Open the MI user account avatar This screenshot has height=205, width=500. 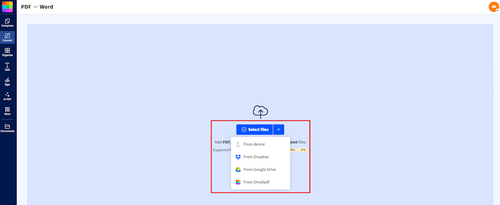click(x=494, y=7)
